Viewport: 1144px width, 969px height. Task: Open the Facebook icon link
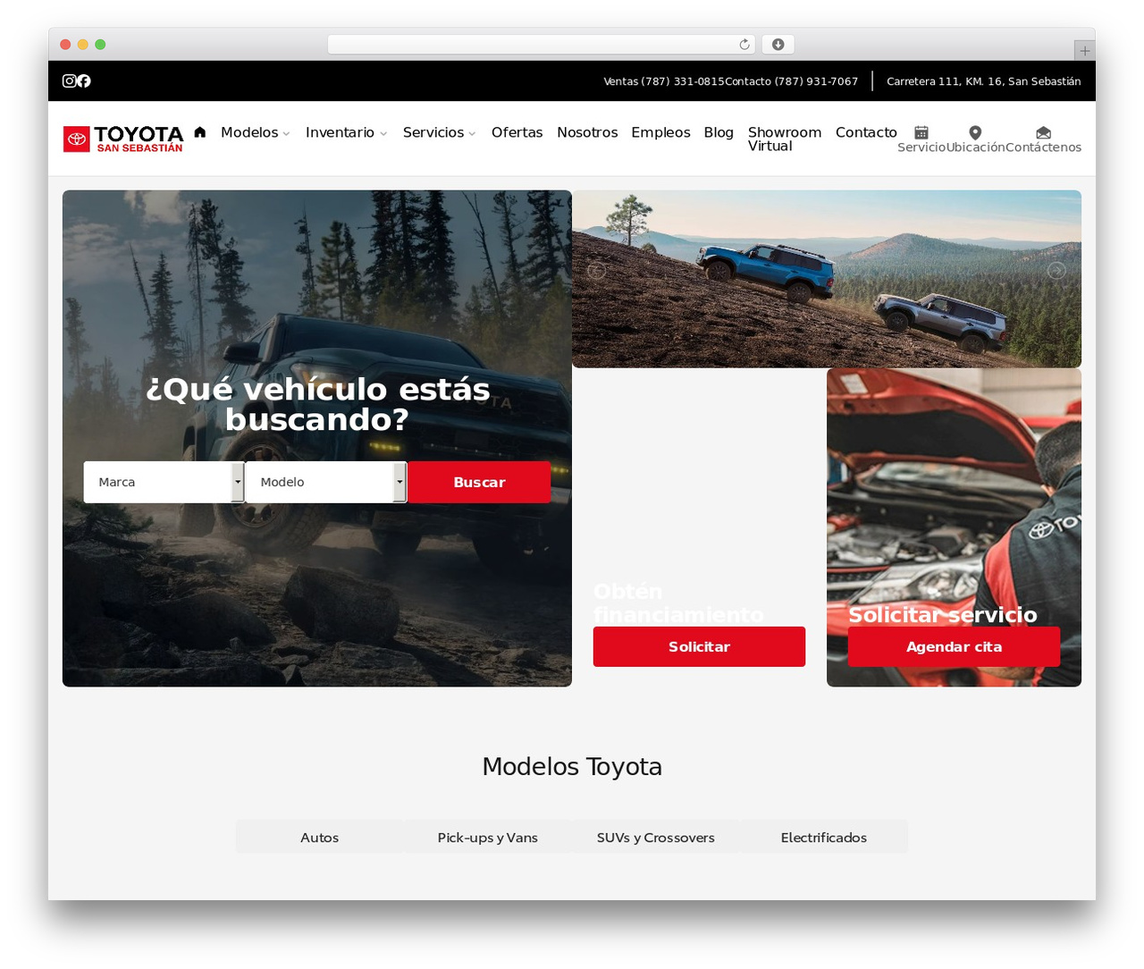(x=84, y=81)
